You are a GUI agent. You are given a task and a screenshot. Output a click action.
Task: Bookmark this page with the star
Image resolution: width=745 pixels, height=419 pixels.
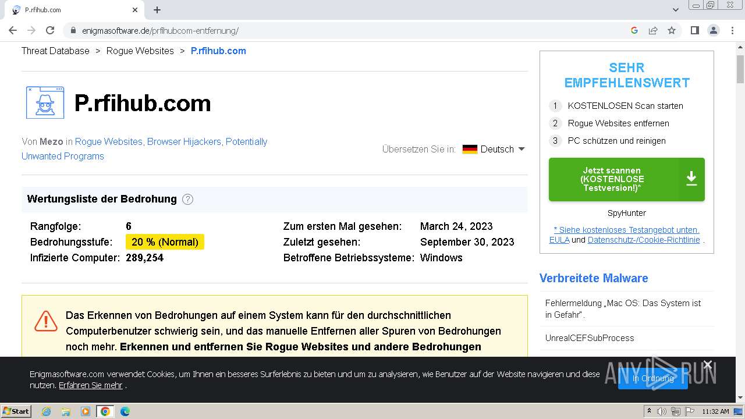coord(672,30)
